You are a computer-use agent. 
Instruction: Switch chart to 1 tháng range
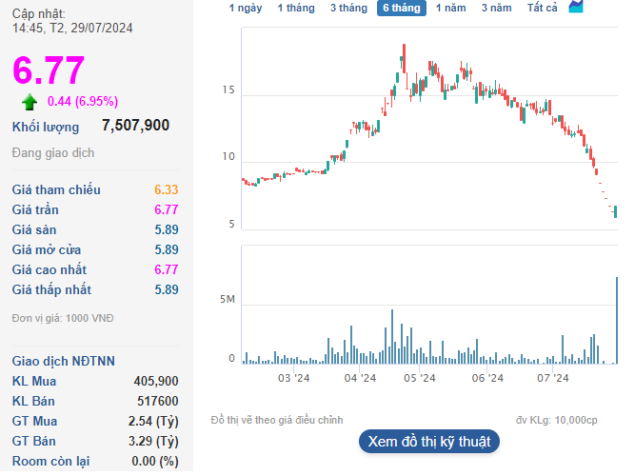tap(295, 8)
